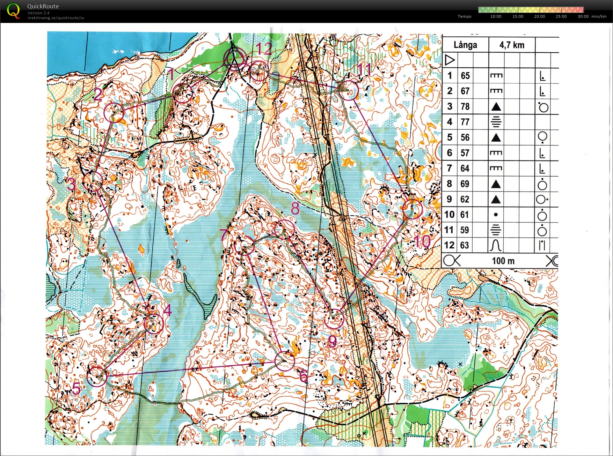Click the red end of Tempo color scale
Screen dimensions: 613x456
(x=581, y=10)
